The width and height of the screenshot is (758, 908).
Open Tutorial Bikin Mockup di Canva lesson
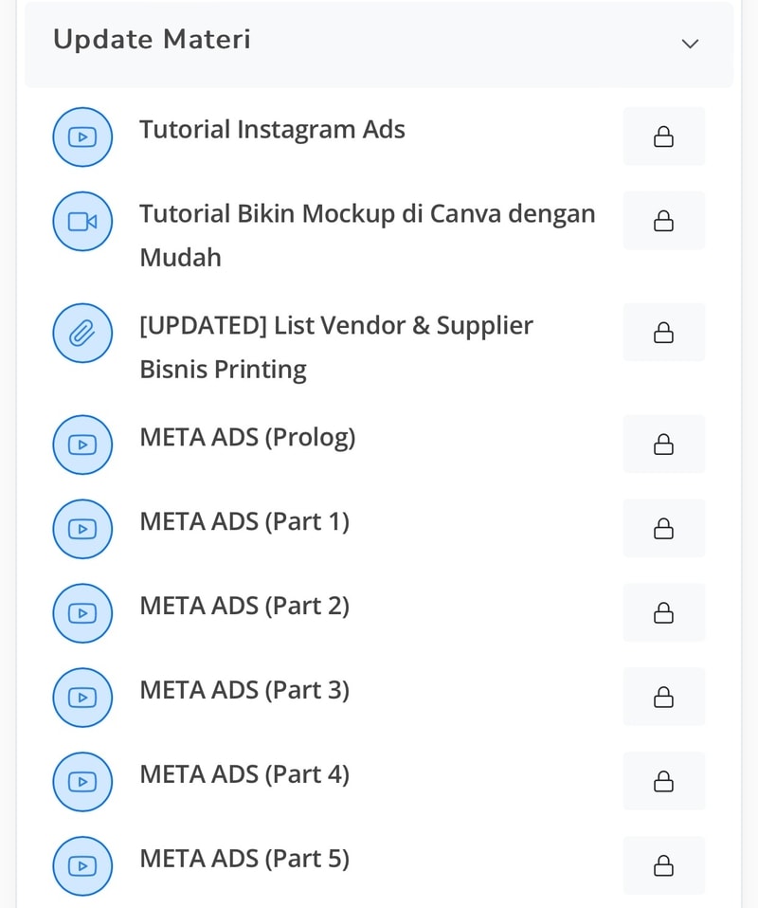point(368,235)
